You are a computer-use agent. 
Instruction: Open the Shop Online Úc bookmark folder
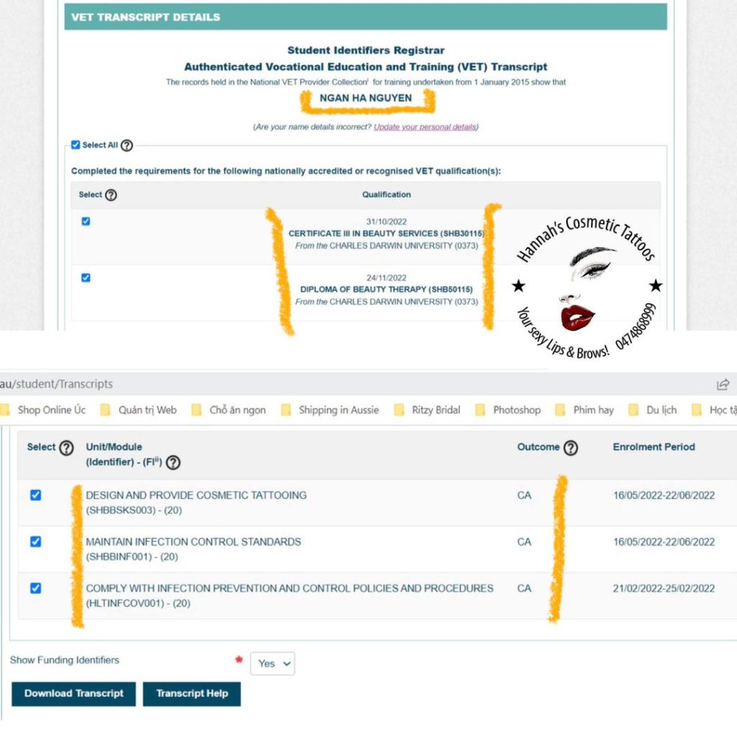(43, 410)
